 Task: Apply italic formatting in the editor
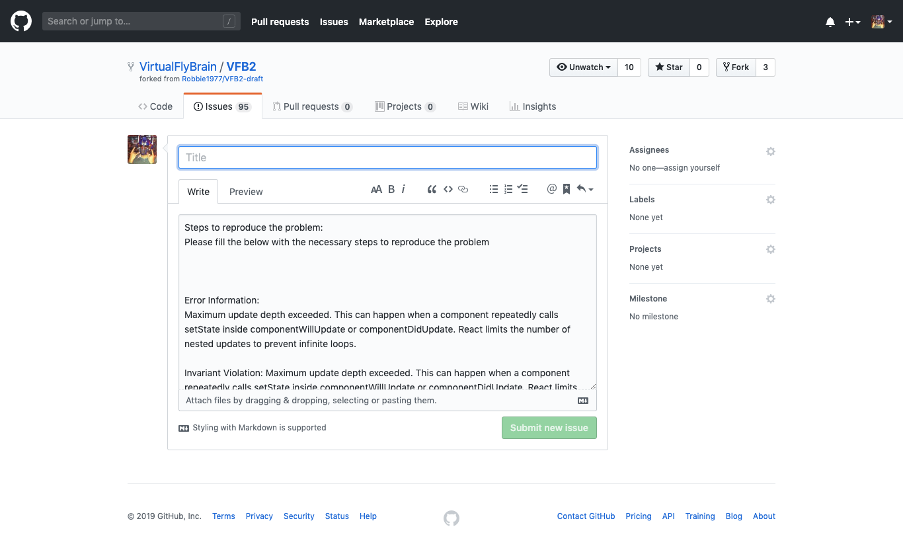403,189
